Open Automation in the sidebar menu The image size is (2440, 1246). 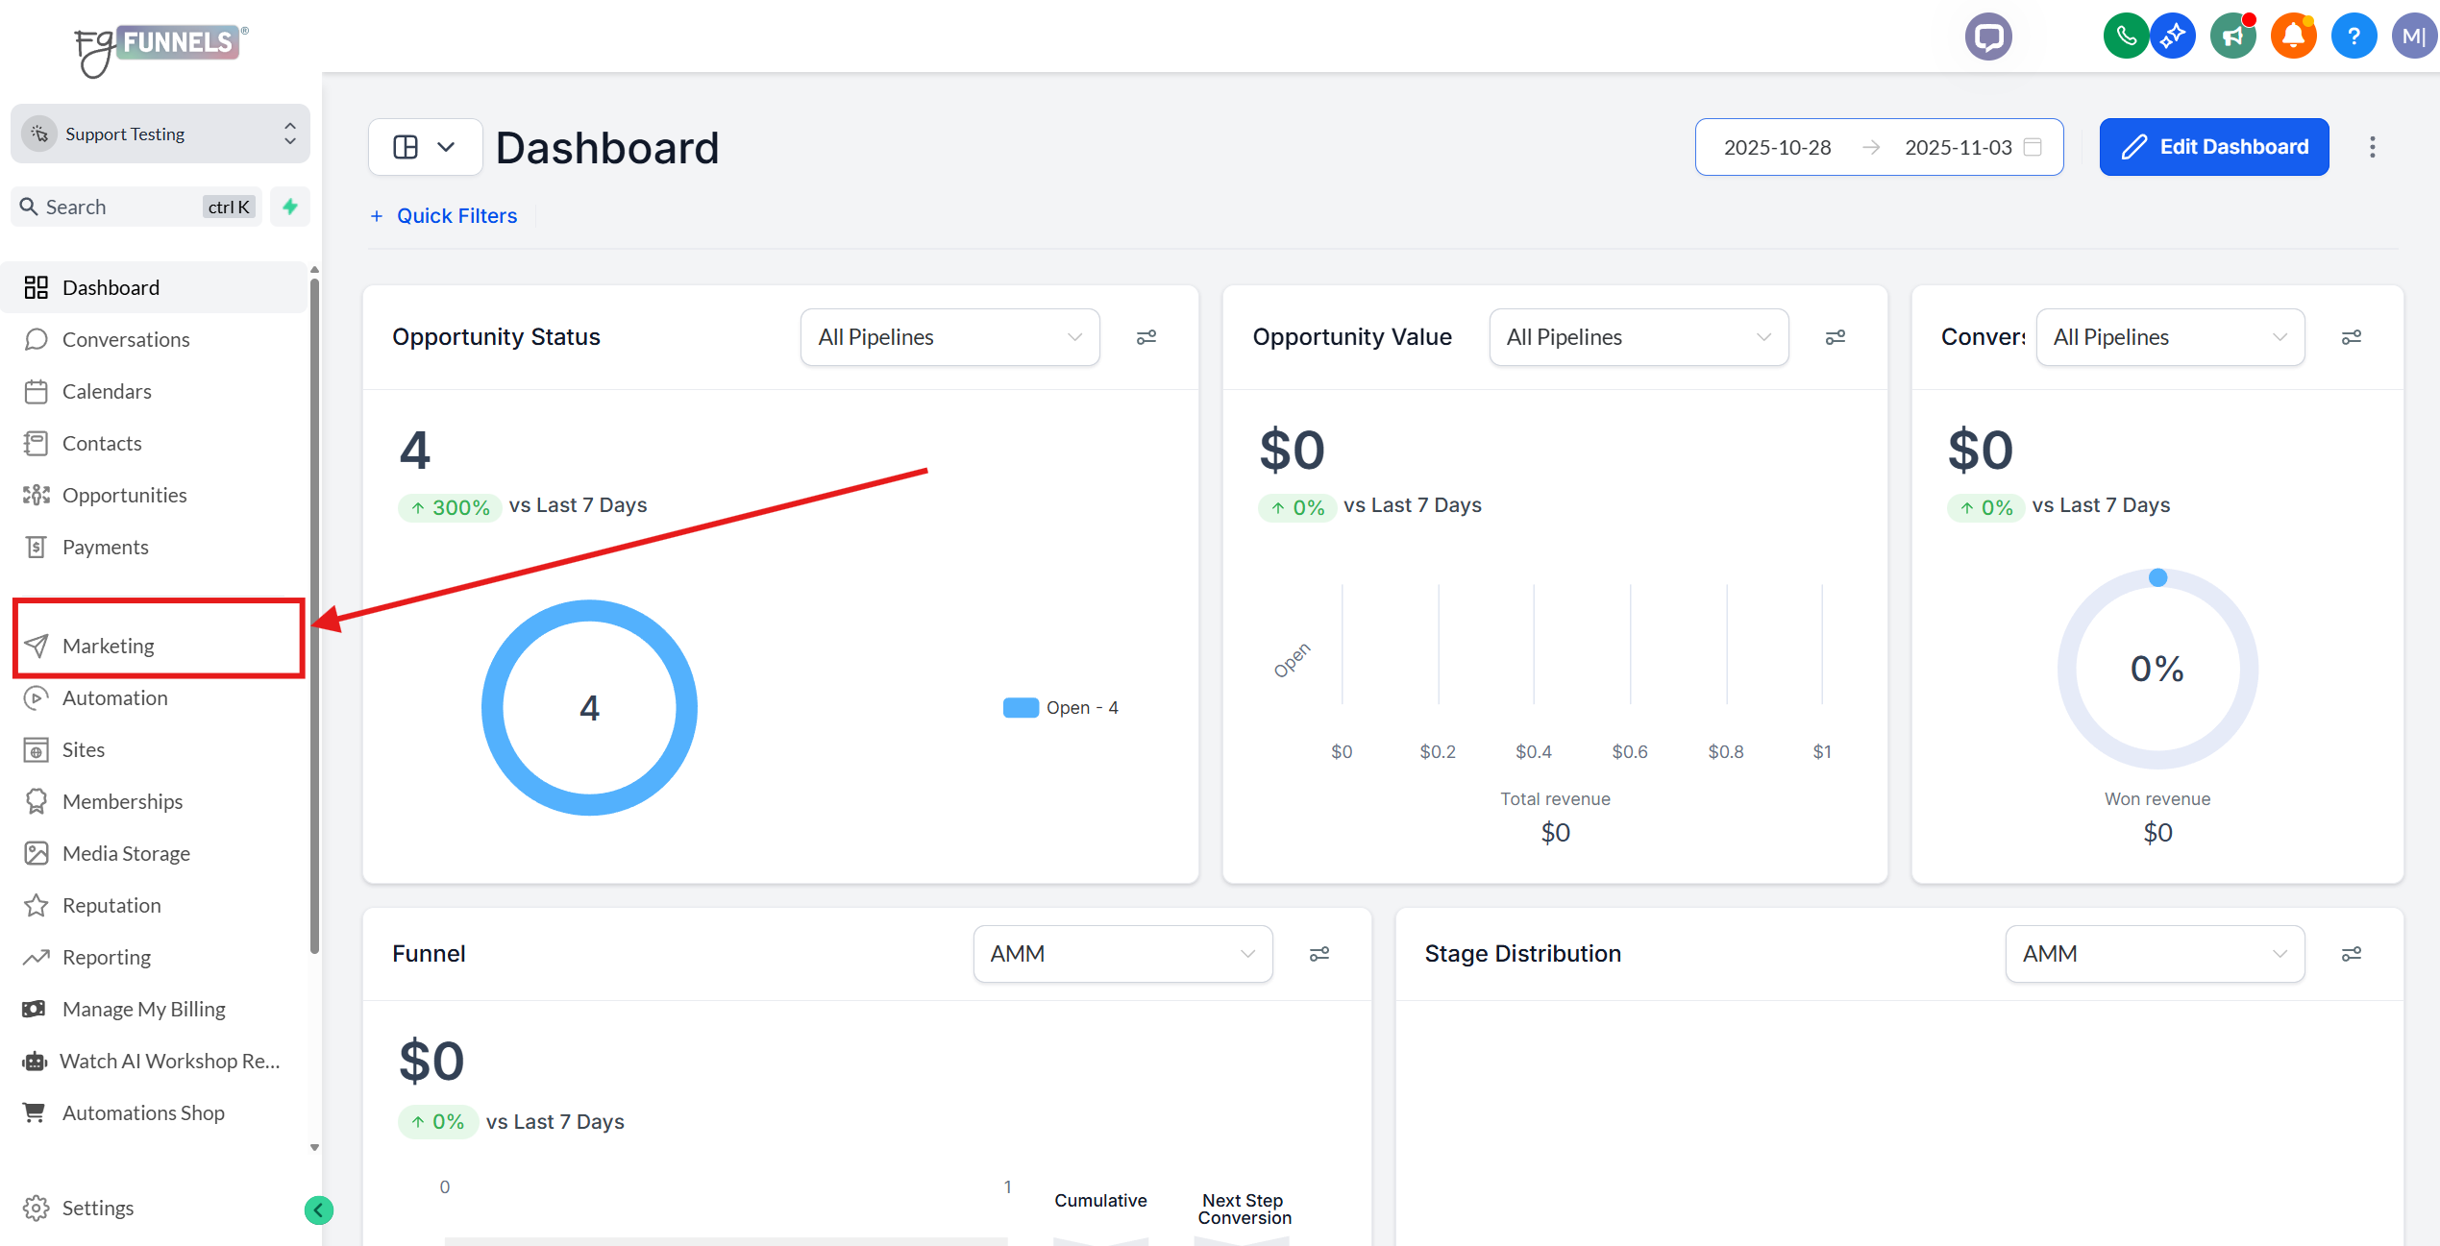(114, 697)
